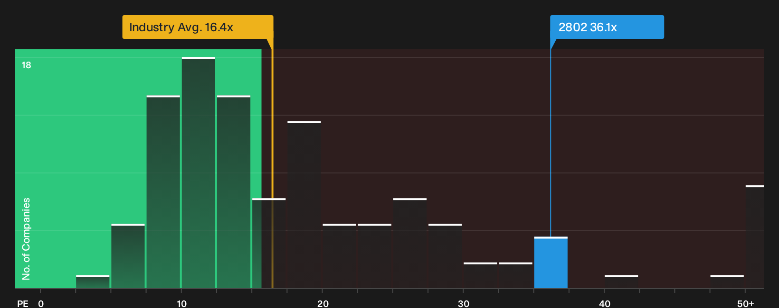
Task: Select the blue 2802 36.1x label
Action: [607, 27]
